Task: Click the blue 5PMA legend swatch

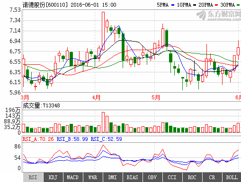Action: click(173, 5)
